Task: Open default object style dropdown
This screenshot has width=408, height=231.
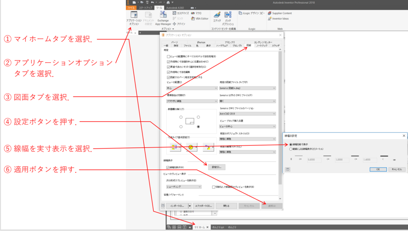Action: point(247,139)
